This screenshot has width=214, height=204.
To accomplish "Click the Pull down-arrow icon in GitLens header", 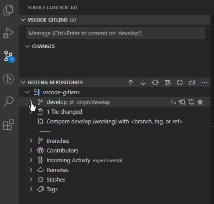I will (x=143, y=82).
